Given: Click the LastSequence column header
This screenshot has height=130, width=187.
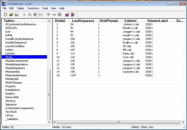Looking at the screenshot, I should pyautogui.click(x=83, y=21).
